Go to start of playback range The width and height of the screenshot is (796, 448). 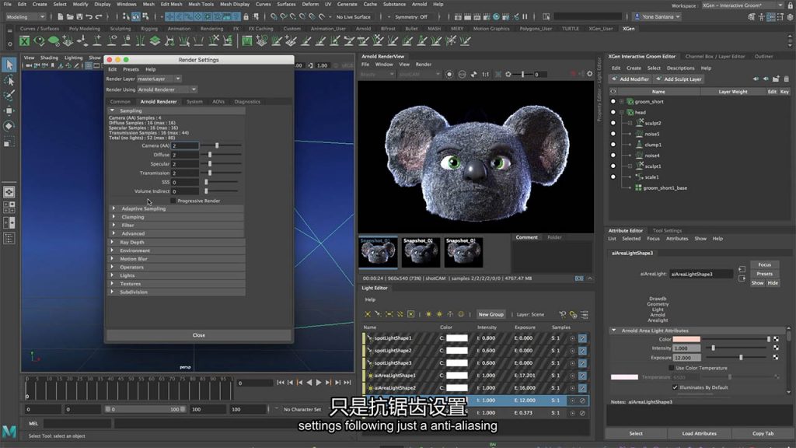281,383
